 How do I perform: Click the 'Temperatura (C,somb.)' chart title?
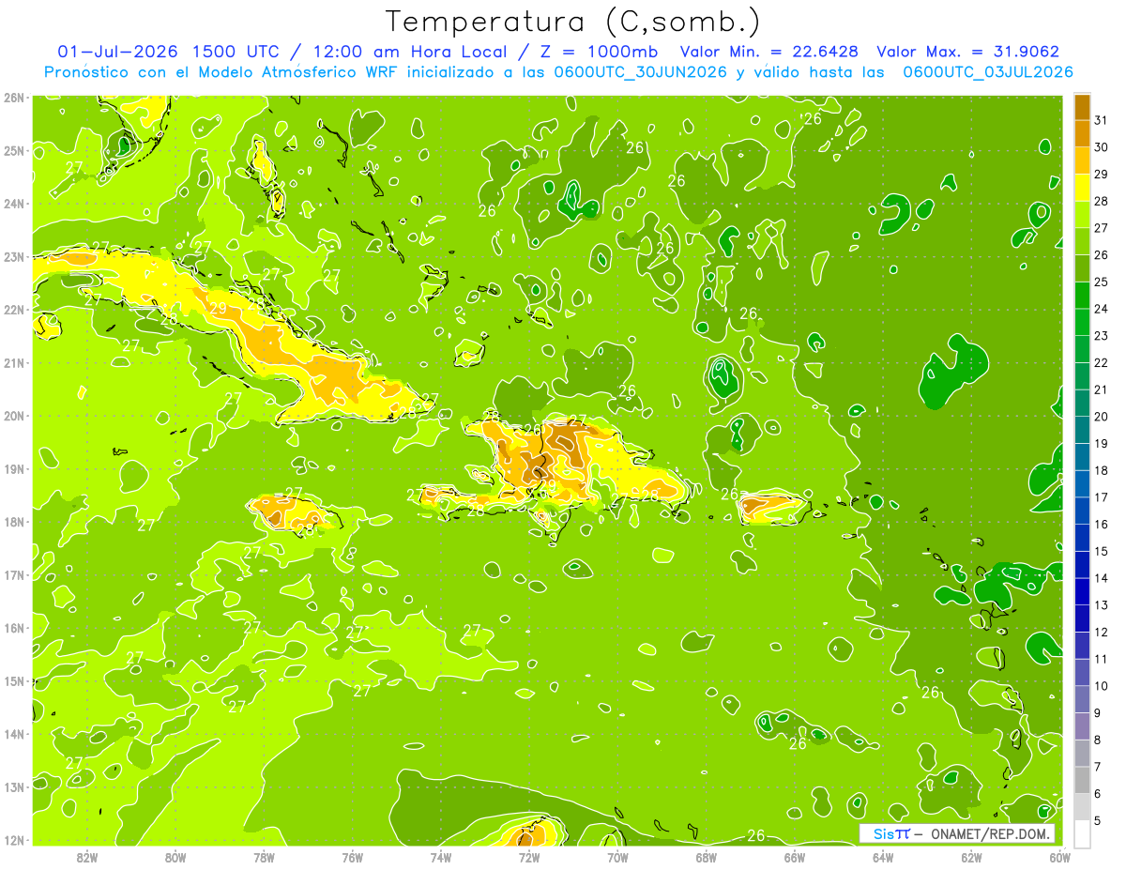tap(573, 22)
